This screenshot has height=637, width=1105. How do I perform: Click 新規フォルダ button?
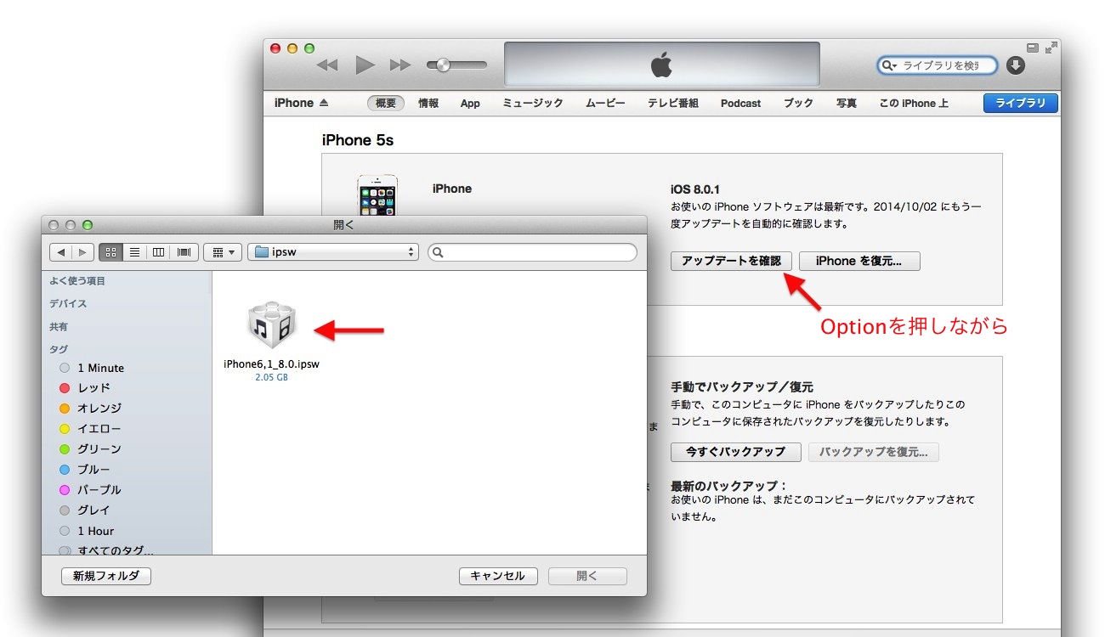coord(106,576)
